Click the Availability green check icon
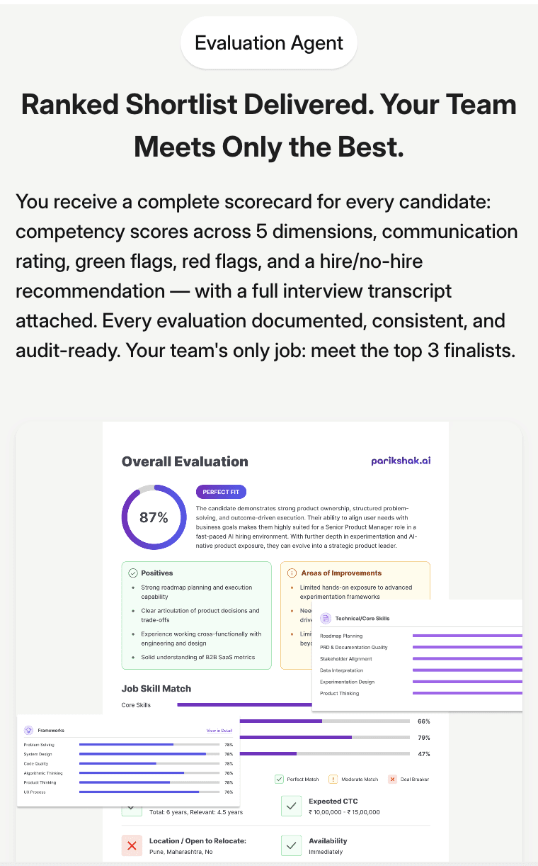Screen dimensions: 538x866 coord(291,845)
